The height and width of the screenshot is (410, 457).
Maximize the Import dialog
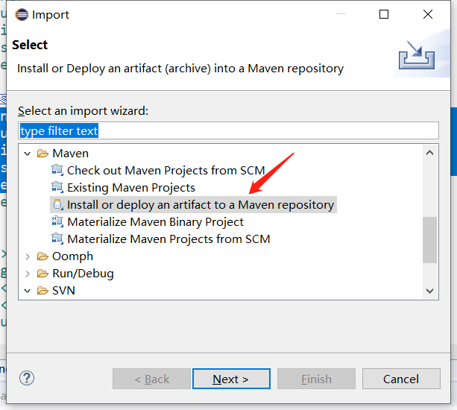384,14
